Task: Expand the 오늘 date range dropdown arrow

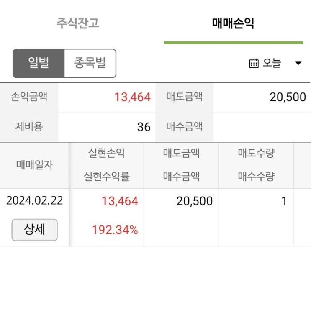Action: [x=298, y=64]
